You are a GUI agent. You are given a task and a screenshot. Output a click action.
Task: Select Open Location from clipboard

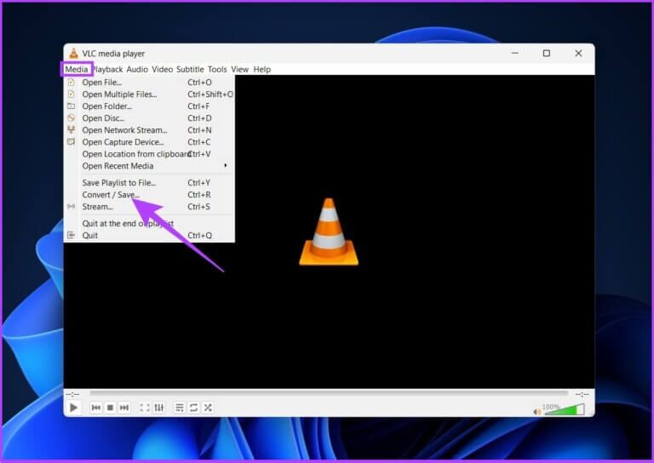[x=149, y=154]
